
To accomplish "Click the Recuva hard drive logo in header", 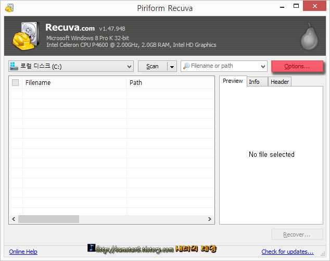I will point(26,36).
